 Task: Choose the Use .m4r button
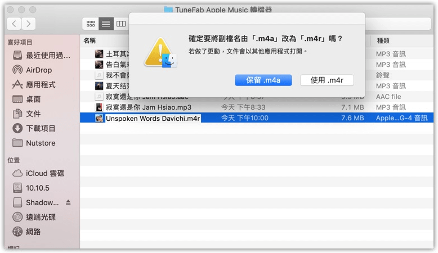327,80
